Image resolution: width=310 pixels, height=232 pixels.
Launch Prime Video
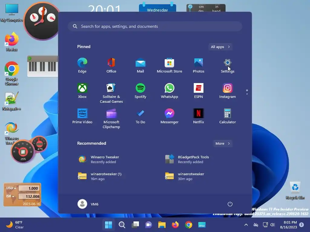(82, 116)
